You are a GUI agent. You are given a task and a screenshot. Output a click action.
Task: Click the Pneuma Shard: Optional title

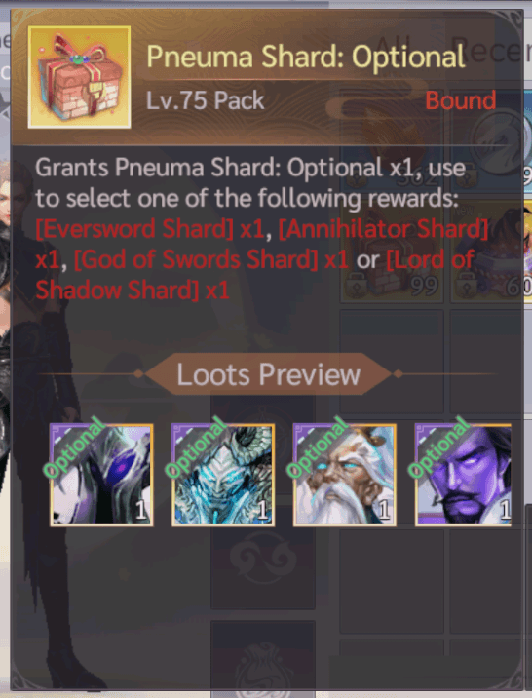click(306, 58)
